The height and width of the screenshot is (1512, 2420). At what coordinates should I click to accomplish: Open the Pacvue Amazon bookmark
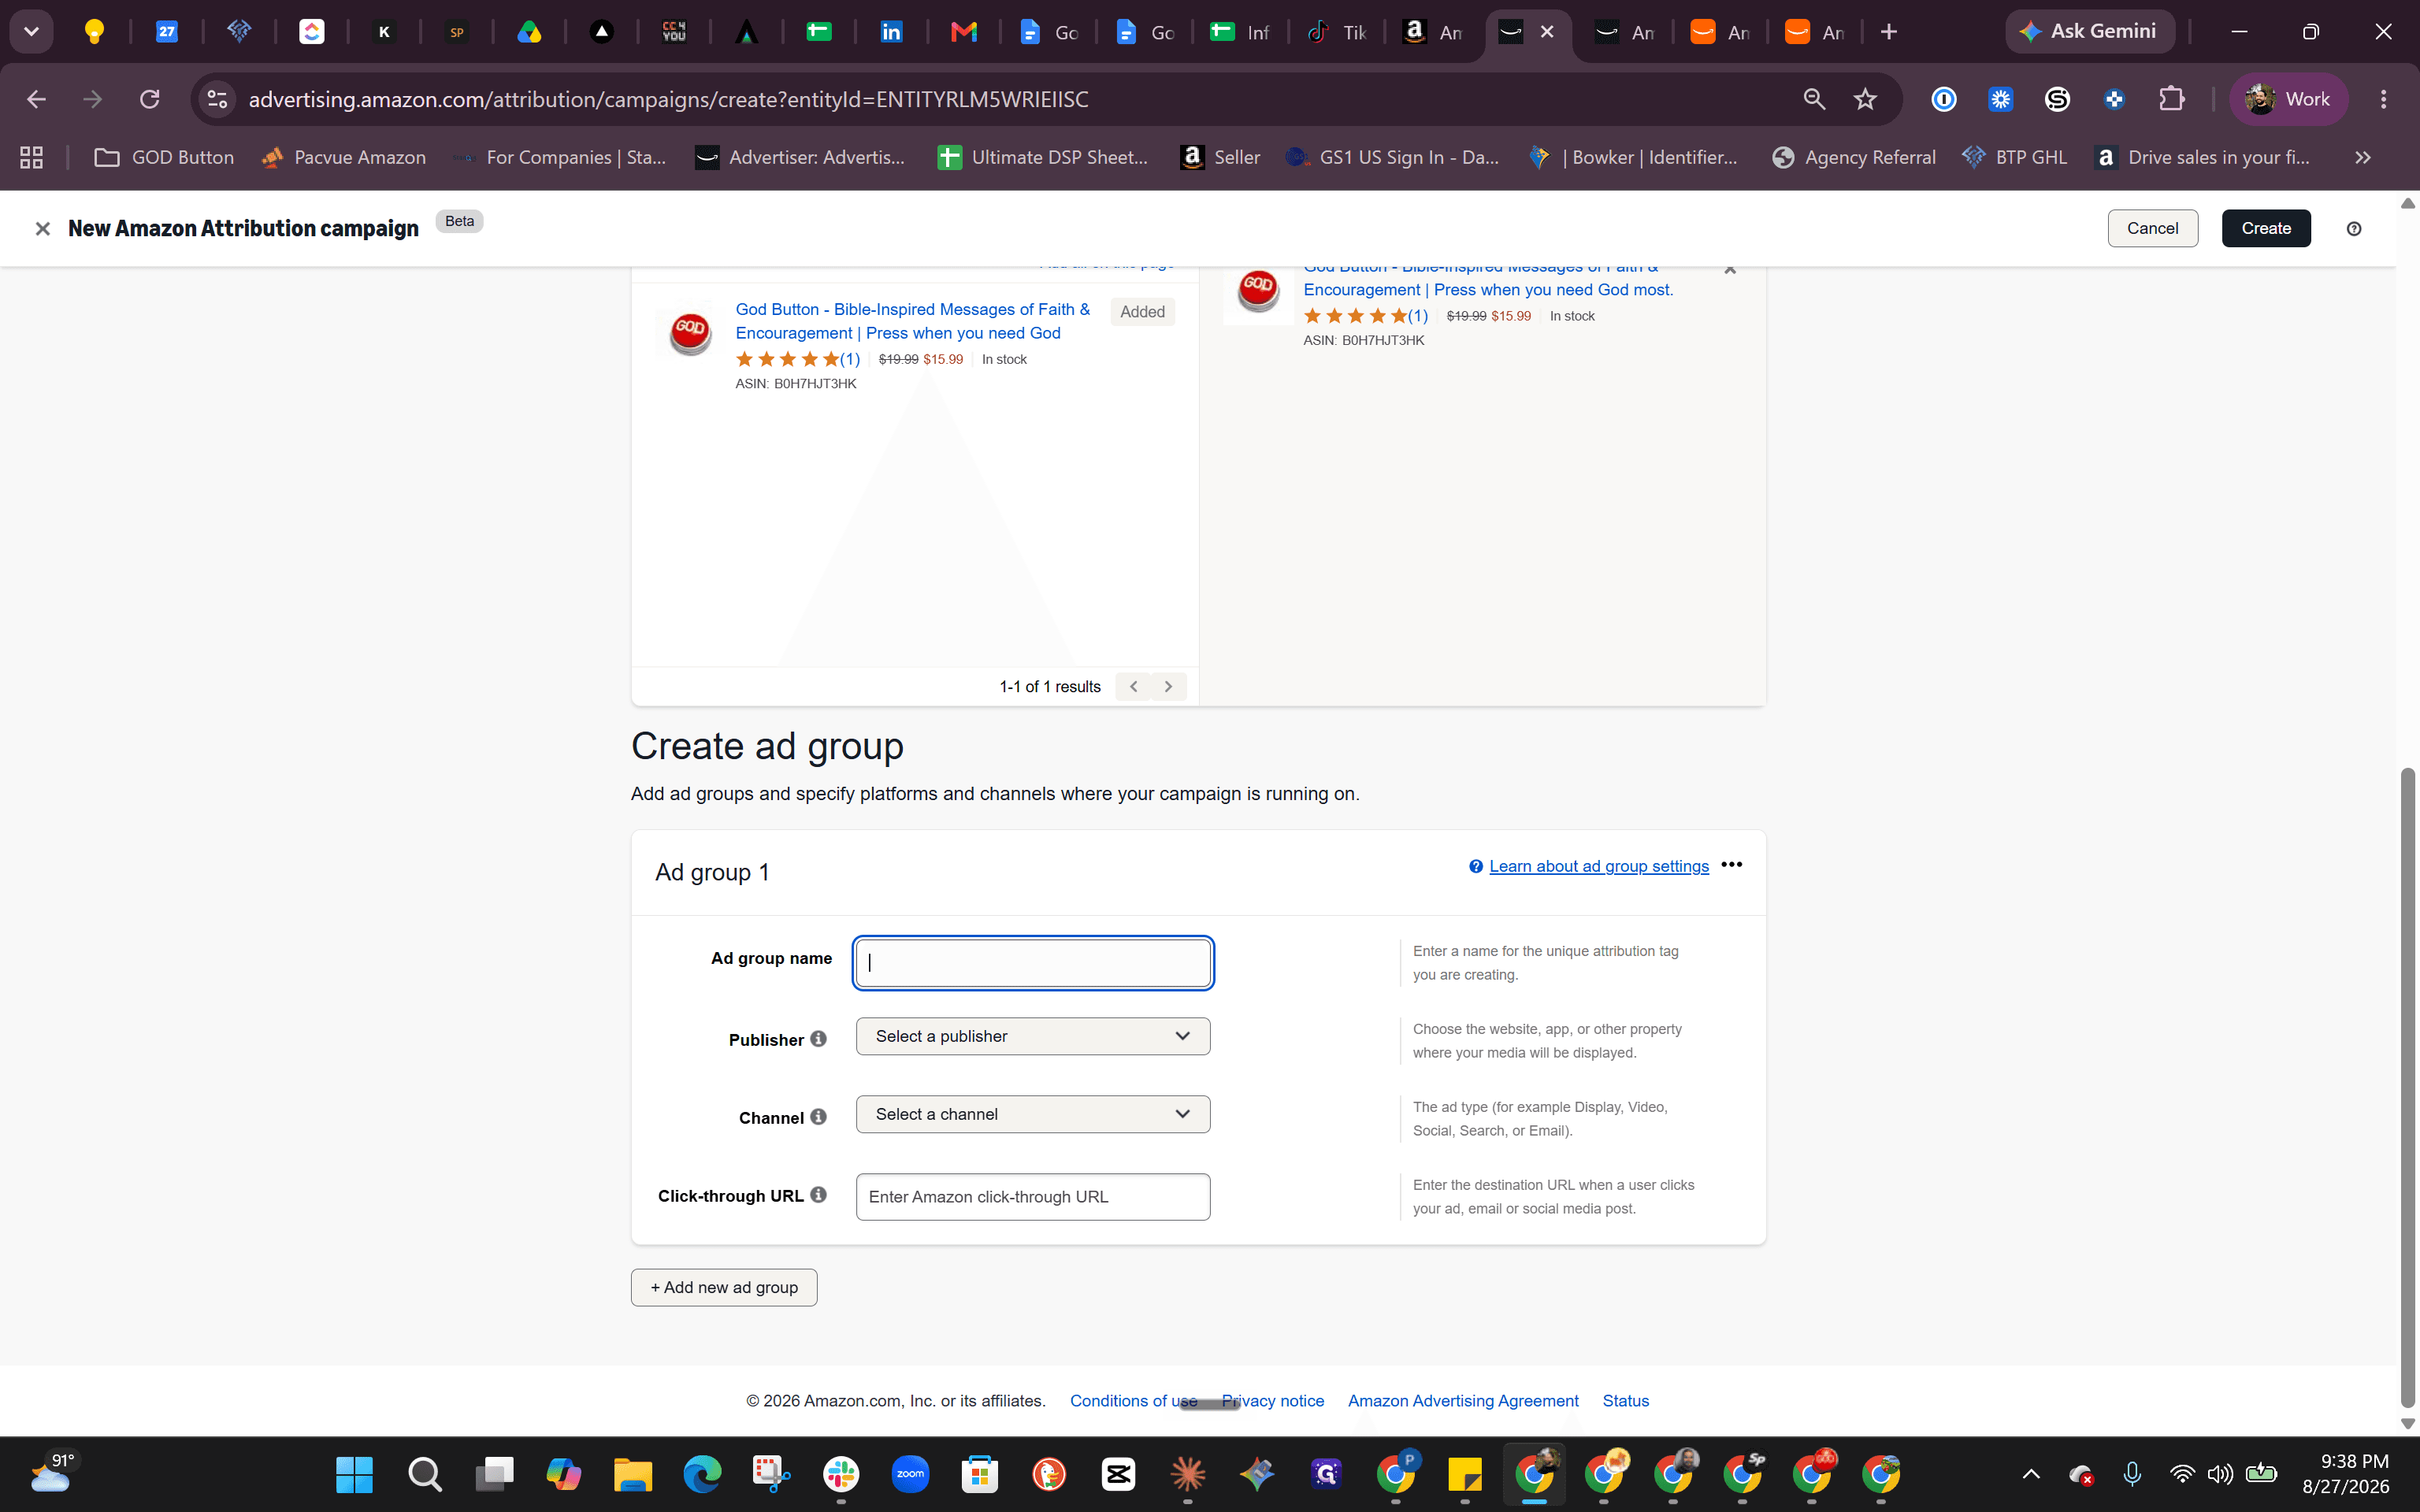(343, 157)
